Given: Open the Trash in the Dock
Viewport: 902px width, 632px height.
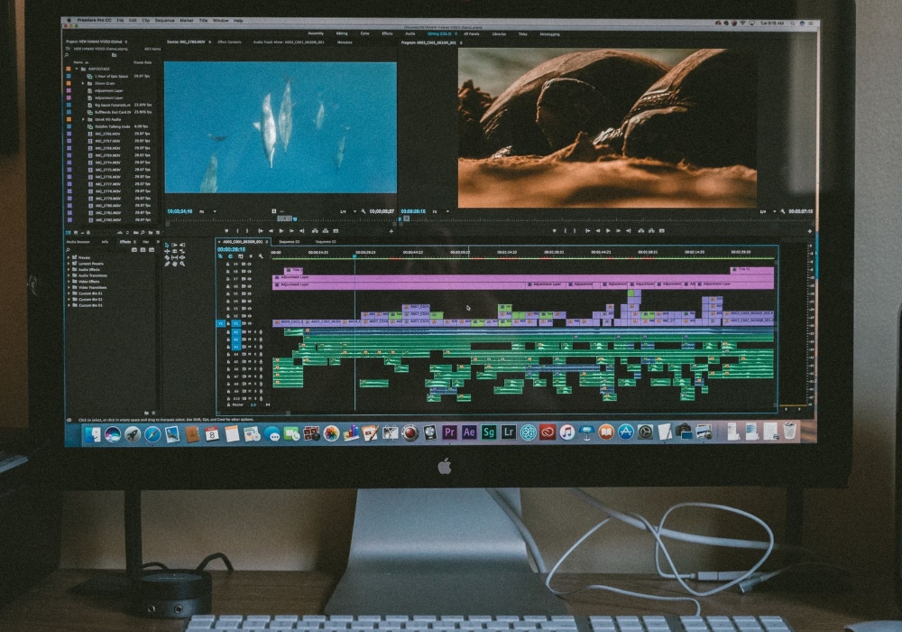Looking at the screenshot, I should pos(790,431).
